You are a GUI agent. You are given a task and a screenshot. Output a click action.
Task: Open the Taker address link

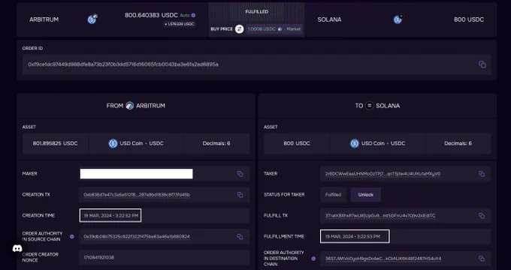[x=382, y=174]
